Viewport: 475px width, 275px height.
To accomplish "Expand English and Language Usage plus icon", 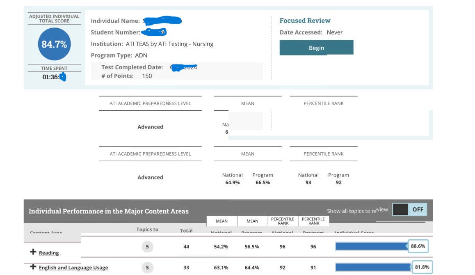I will click(33, 267).
